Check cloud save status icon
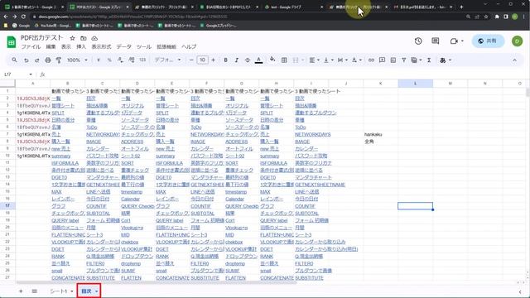 pos(94,38)
